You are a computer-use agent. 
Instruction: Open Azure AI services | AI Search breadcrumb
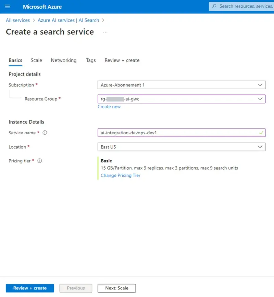[68, 20]
